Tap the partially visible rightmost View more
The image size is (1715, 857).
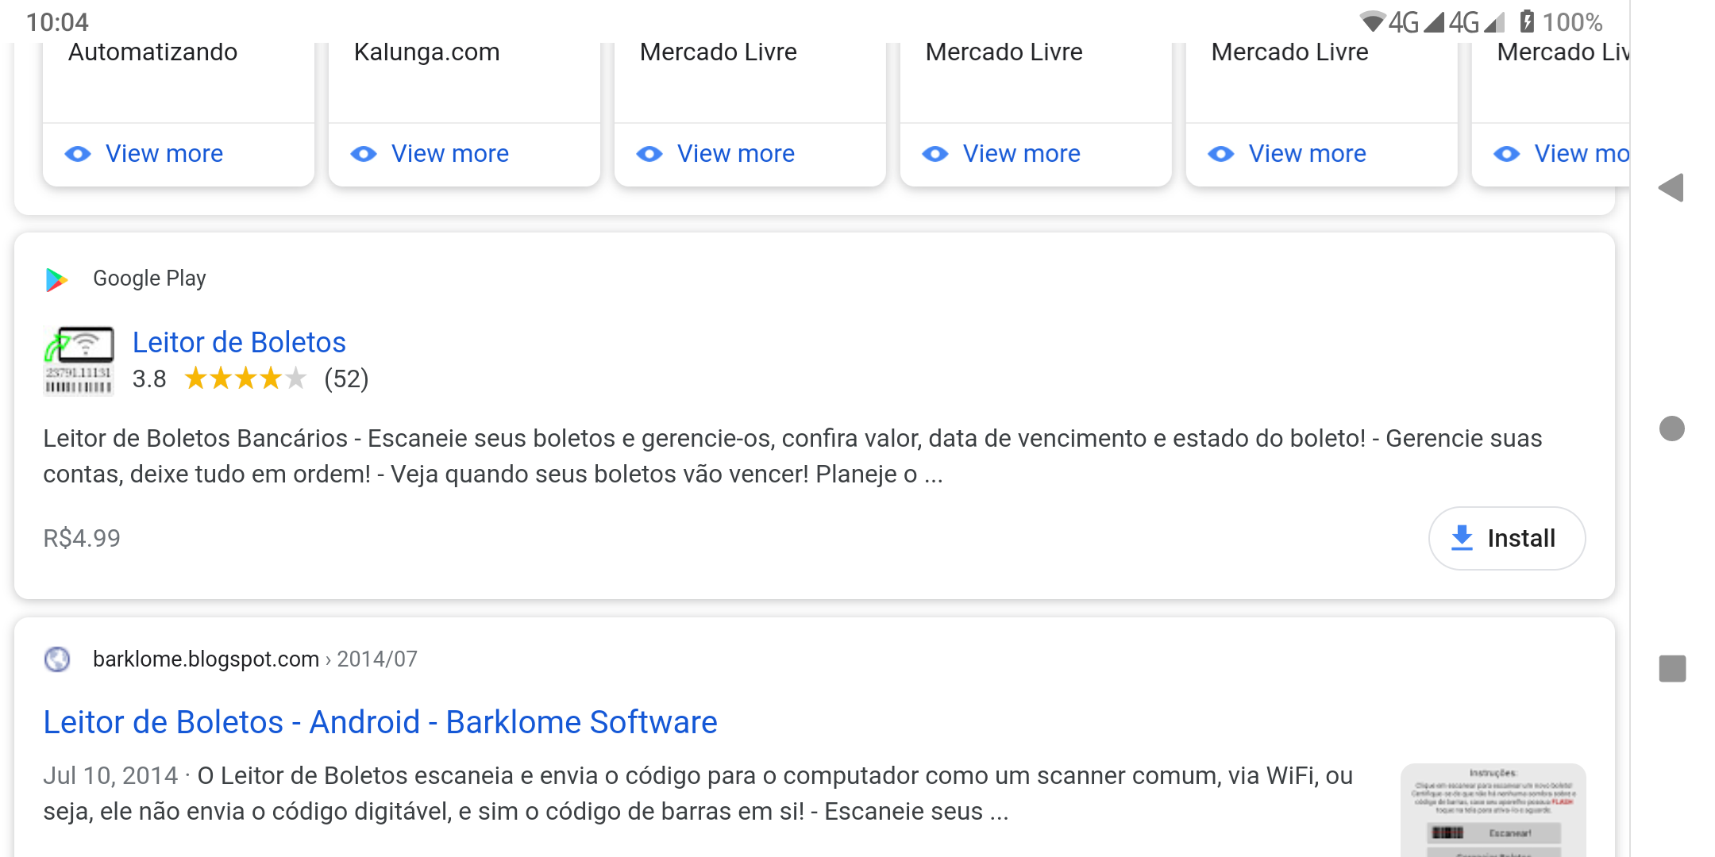[x=1580, y=154]
